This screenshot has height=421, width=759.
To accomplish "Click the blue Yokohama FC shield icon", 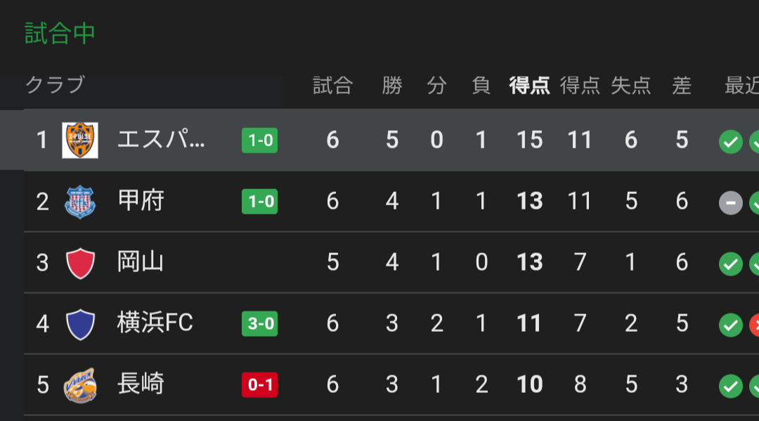I will click(80, 324).
